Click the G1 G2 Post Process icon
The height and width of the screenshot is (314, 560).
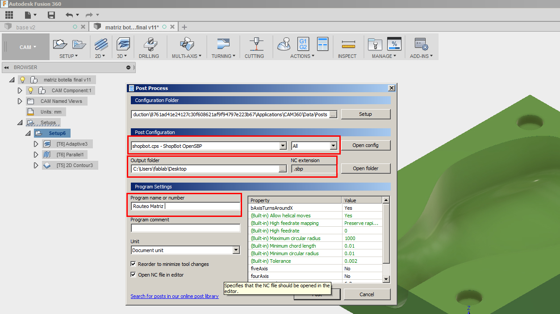point(303,44)
